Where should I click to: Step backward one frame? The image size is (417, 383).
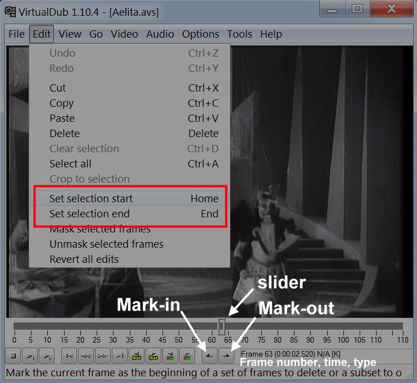coord(86,355)
